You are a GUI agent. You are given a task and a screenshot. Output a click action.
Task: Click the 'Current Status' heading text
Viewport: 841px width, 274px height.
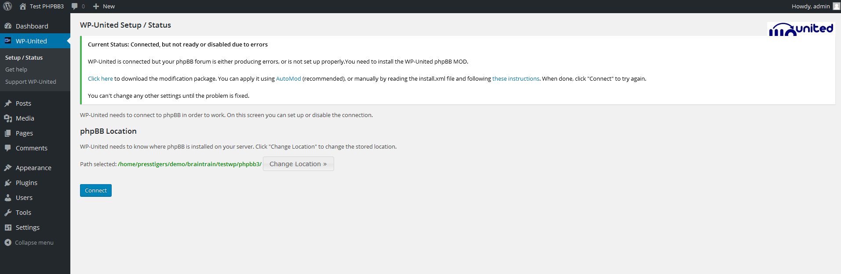pyautogui.click(x=178, y=45)
